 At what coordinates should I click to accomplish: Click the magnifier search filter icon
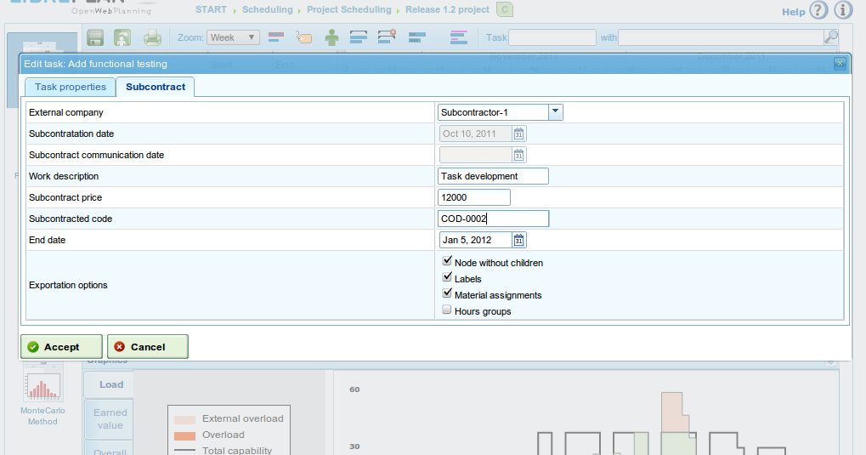click(830, 37)
